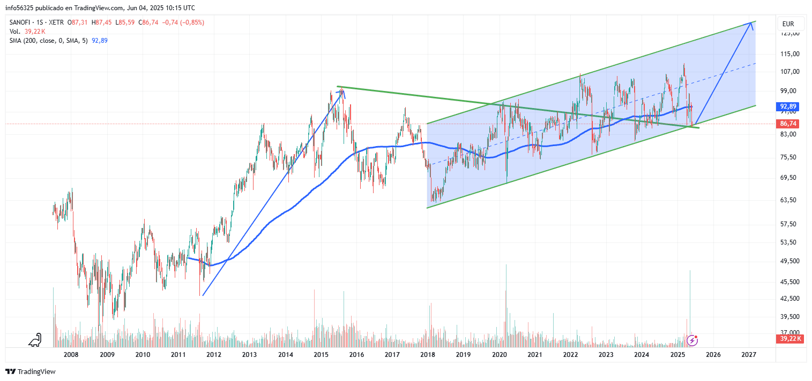Click the 39,22K volume value in the legend

click(x=35, y=32)
